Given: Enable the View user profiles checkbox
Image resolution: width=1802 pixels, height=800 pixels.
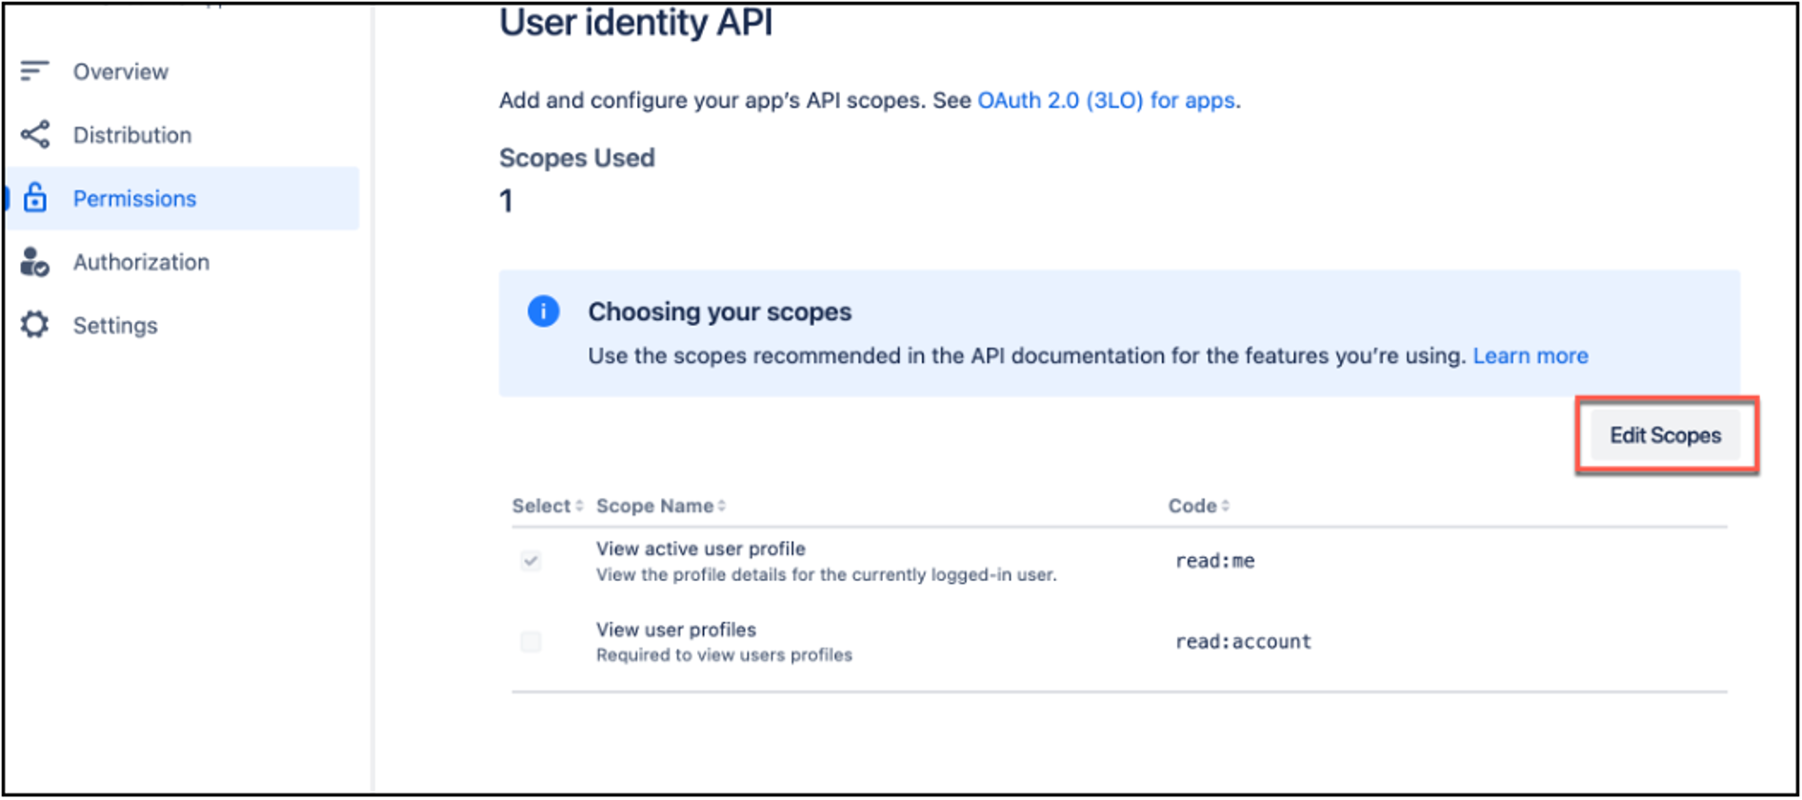Looking at the screenshot, I should (x=531, y=642).
